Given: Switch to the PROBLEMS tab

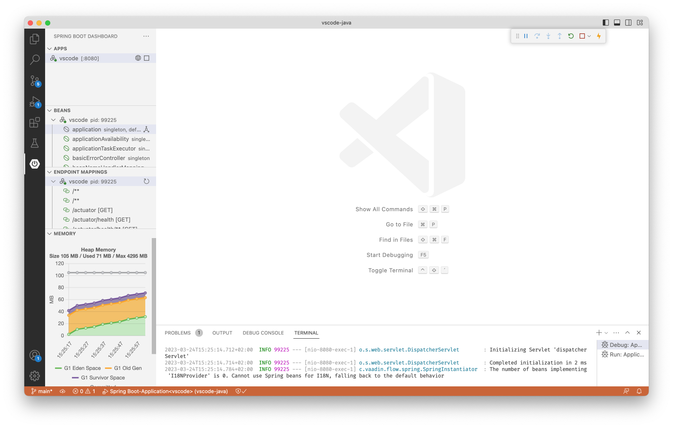Looking at the screenshot, I should pyautogui.click(x=177, y=333).
